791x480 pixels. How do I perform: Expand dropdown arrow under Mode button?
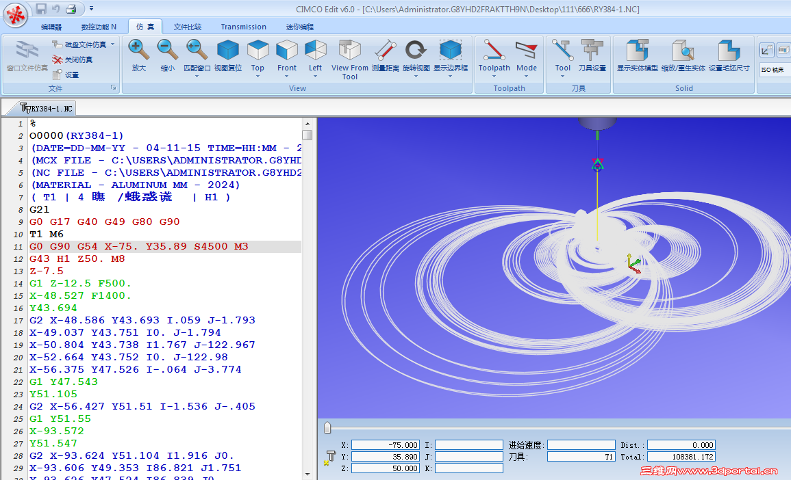click(x=526, y=77)
